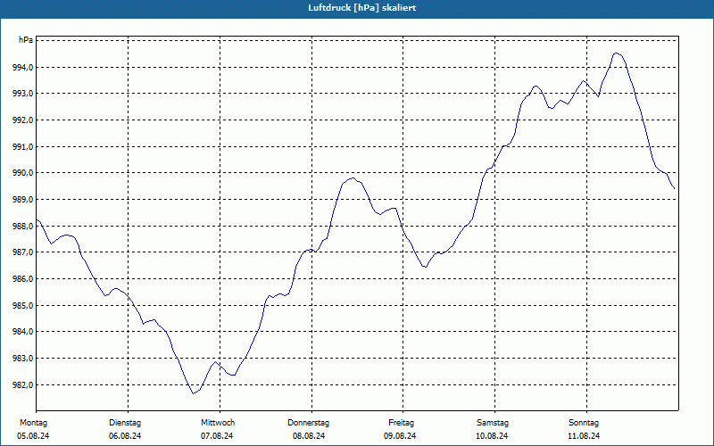Click the 993,0 axis value

pyautogui.click(x=22, y=94)
